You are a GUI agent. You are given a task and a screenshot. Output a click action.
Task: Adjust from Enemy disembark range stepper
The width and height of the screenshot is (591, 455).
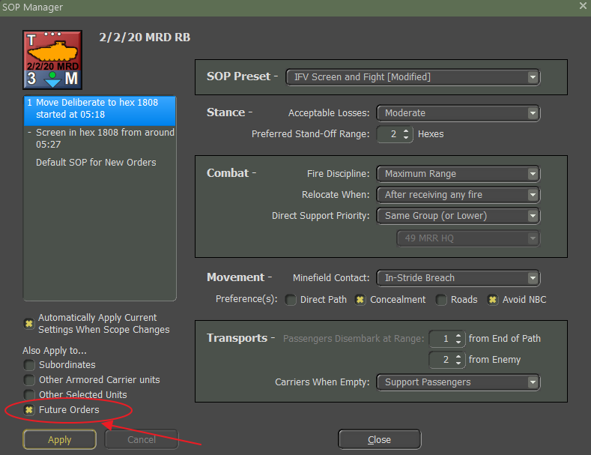[x=458, y=360]
